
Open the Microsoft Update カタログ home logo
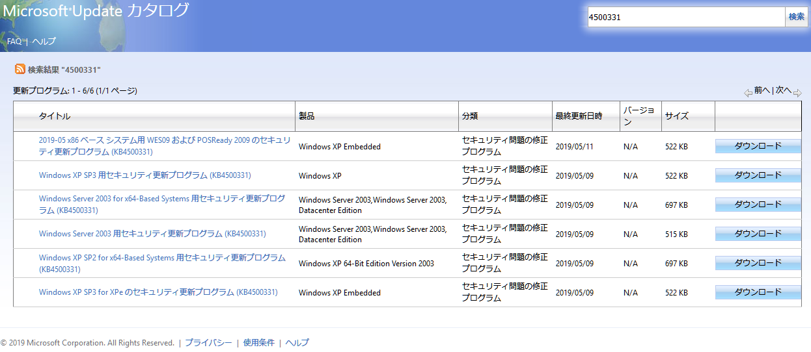96,10
